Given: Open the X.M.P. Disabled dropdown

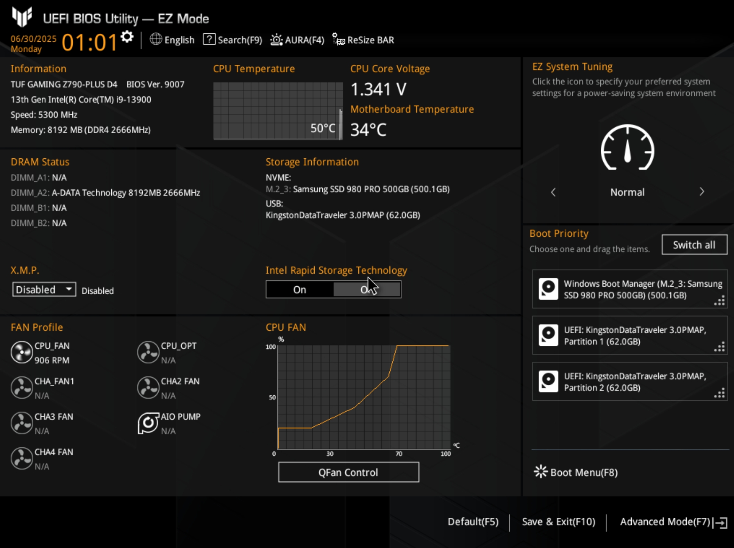Looking at the screenshot, I should click(44, 290).
